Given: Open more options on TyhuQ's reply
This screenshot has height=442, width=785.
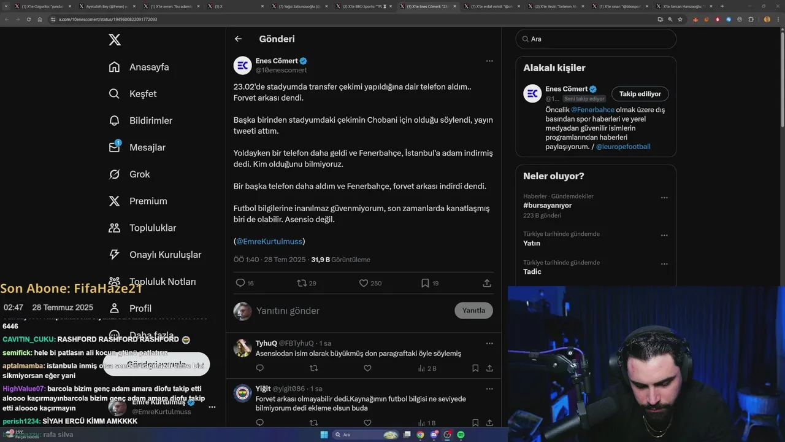Looking at the screenshot, I should (x=489, y=343).
